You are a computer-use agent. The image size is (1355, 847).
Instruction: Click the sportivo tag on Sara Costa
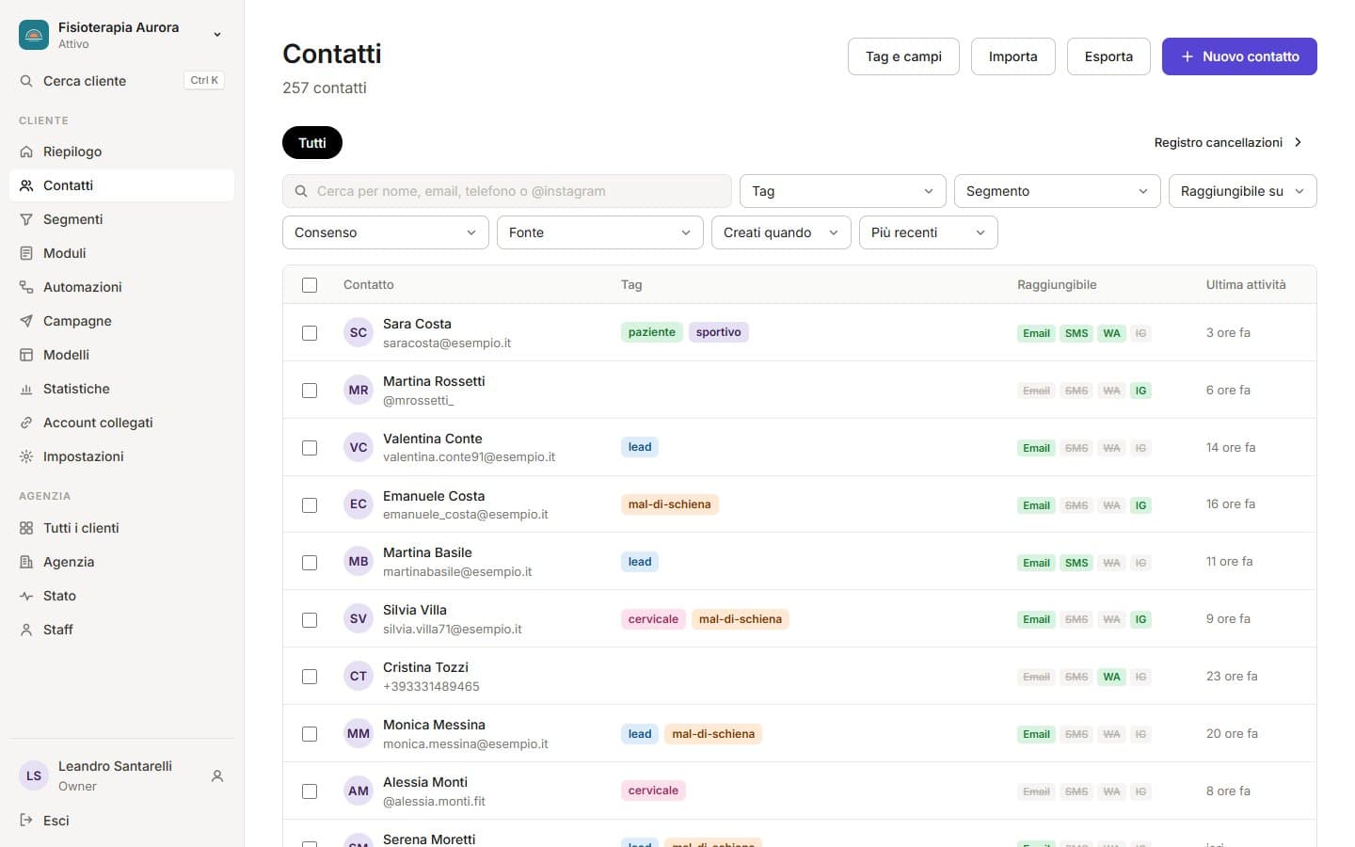[x=719, y=332]
